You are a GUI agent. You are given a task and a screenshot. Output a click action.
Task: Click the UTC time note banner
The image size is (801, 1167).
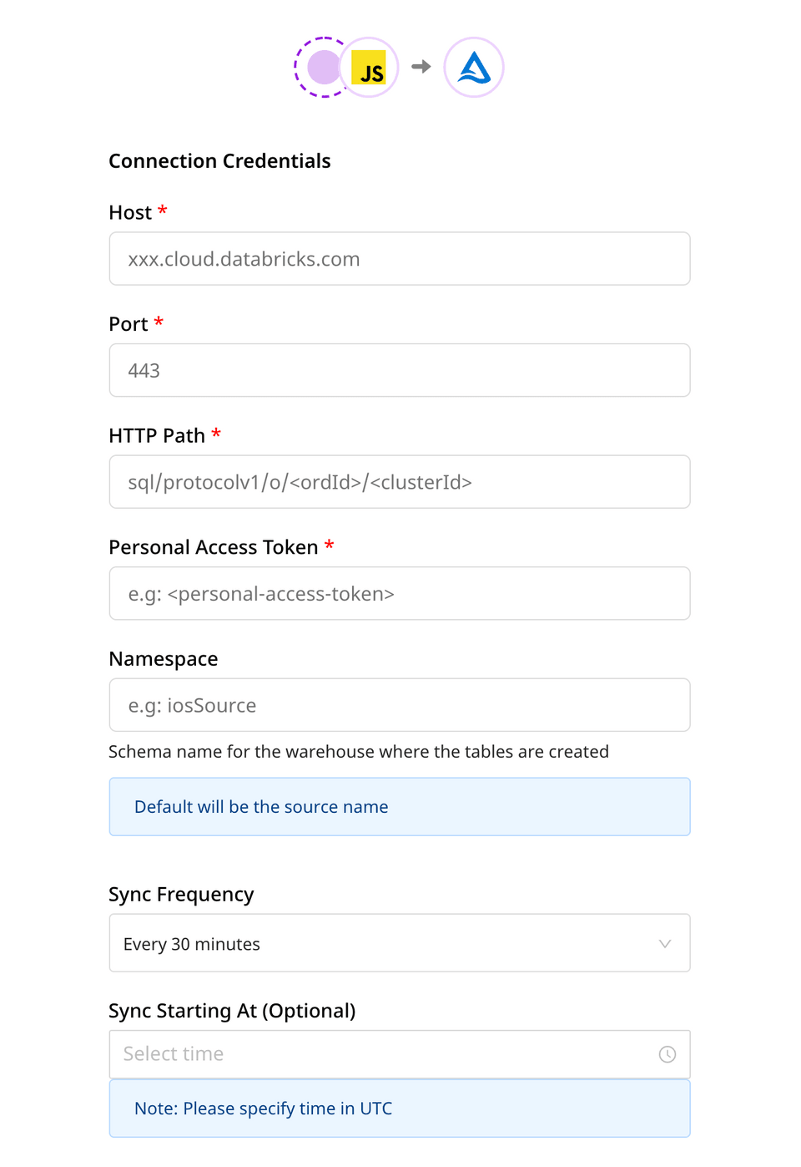point(399,1108)
